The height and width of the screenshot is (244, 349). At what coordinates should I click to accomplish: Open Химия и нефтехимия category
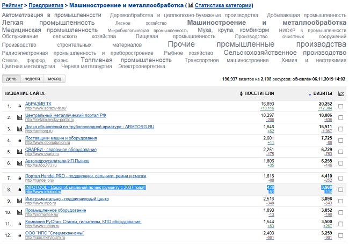point(314,60)
